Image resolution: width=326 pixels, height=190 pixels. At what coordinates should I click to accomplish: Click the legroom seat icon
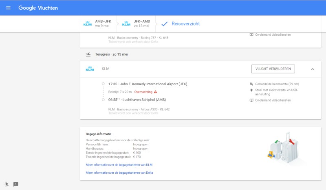point(251,84)
